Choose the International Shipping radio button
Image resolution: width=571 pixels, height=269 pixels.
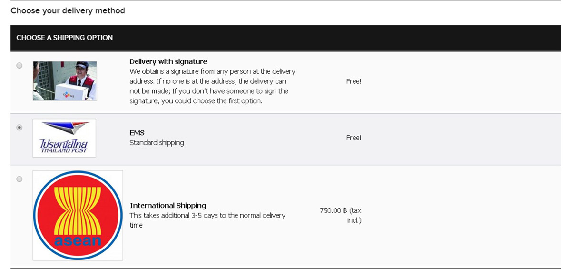coord(20,179)
